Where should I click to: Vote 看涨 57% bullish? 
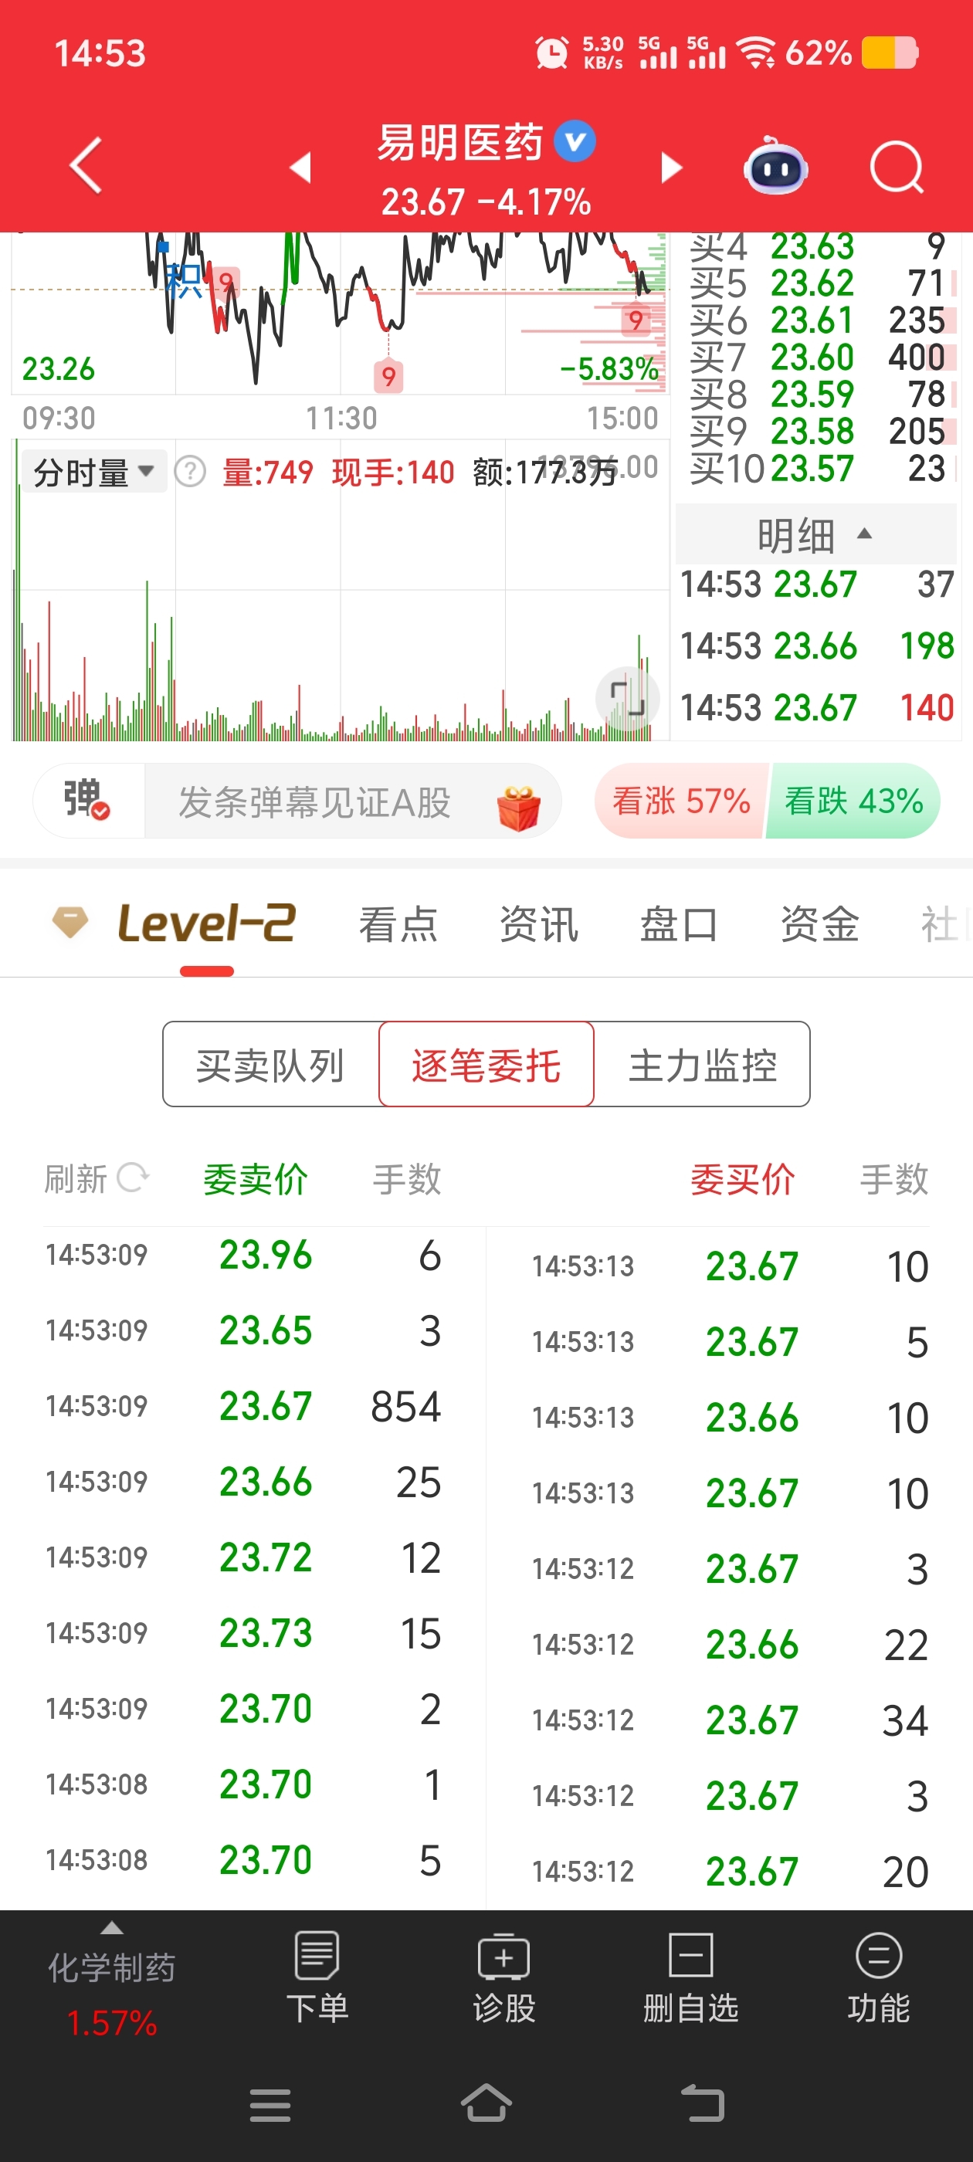[x=681, y=801]
